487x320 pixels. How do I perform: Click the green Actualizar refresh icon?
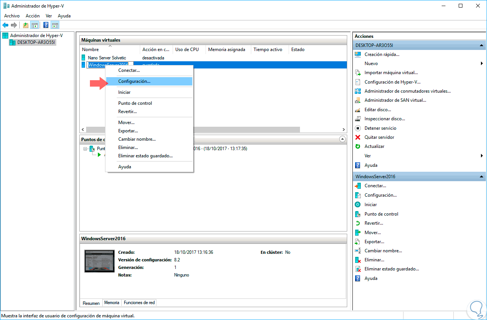pos(358,146)
